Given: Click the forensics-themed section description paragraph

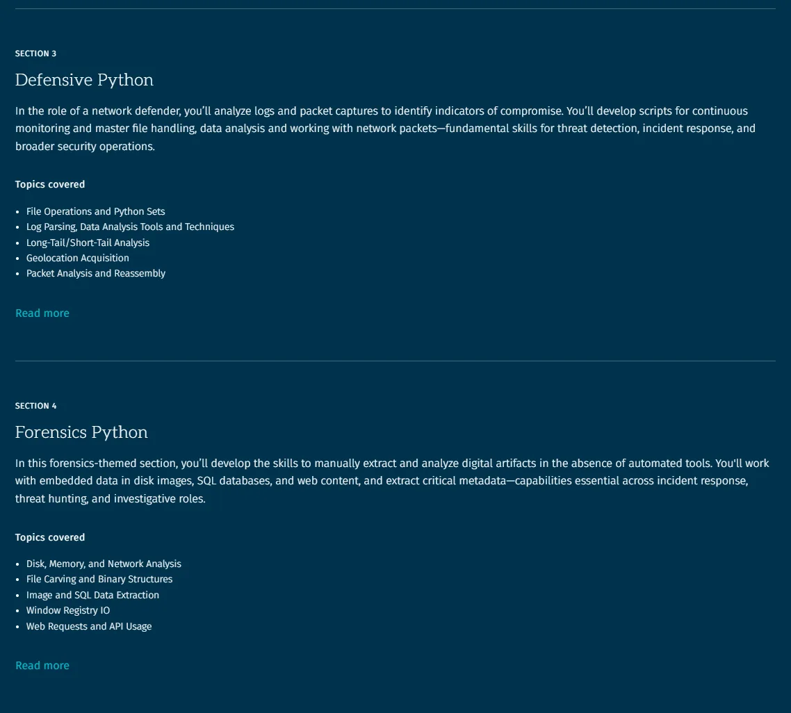Looking at the screenshot, I should coord(392,481).
